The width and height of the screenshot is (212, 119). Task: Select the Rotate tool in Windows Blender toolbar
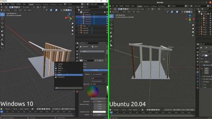pyautogui.click(x=2, y=27)
